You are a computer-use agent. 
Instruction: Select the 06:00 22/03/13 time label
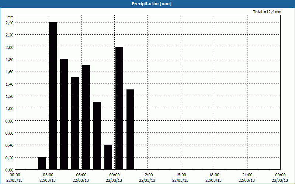pyautogui.click(x=81, y=178)
